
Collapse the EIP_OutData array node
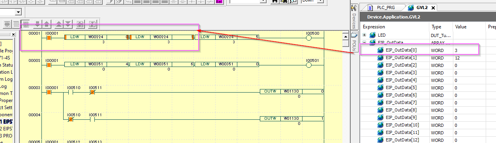point(364,43)
